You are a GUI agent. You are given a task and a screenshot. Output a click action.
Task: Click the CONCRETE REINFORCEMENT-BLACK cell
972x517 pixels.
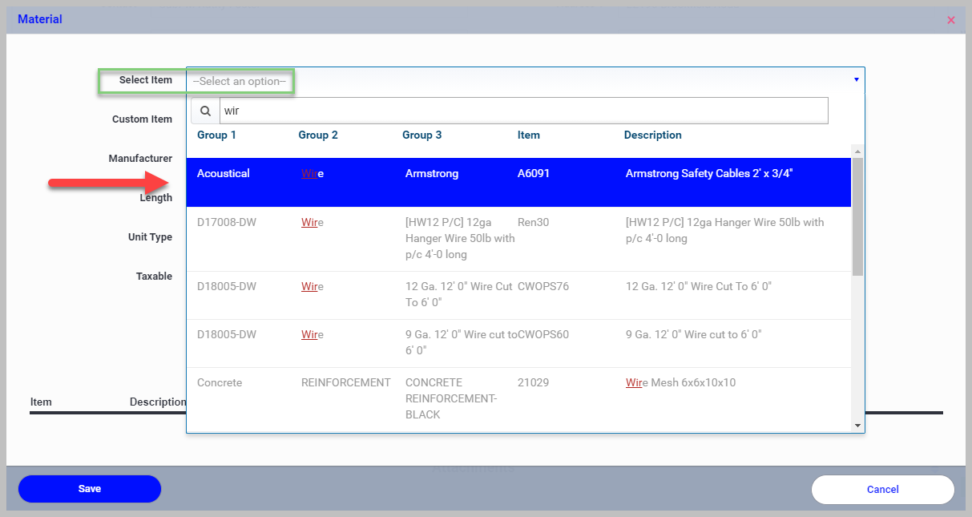(x=451, y=398)
